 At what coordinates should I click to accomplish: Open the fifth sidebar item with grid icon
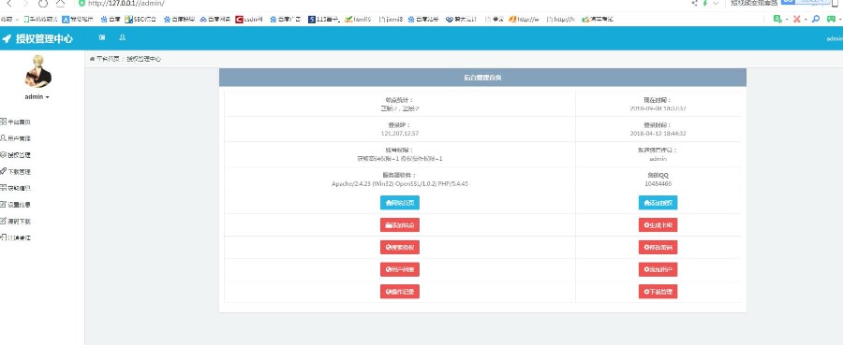pyautogui.click(x=16, y=188)
